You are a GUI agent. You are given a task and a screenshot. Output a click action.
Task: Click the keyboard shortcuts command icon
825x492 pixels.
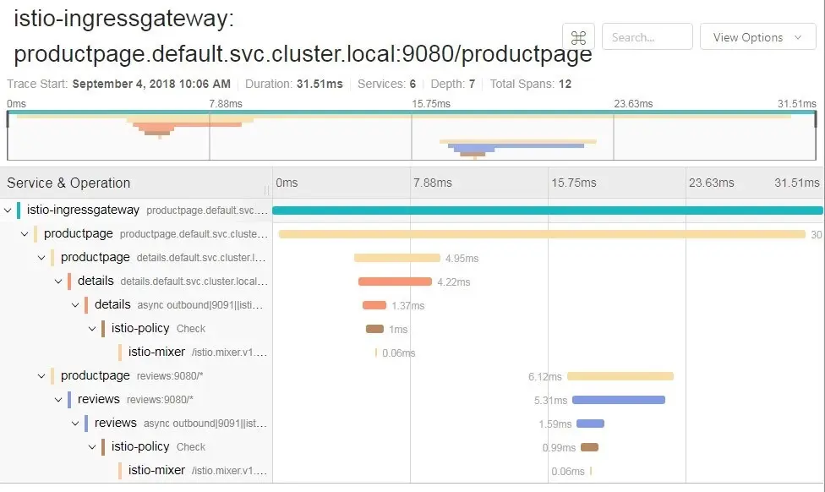(578, 37)
